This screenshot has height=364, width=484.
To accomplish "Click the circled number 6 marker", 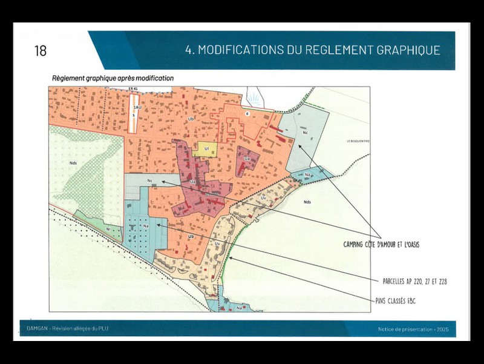I will pos(247,113).
